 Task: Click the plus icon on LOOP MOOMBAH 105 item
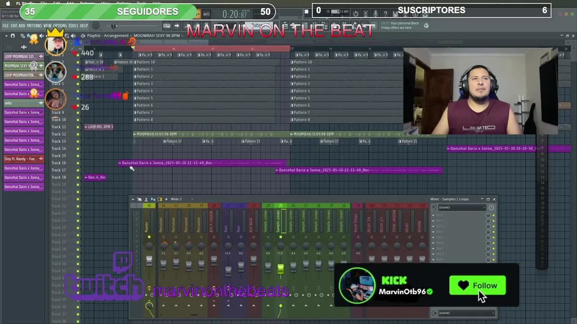41,57
